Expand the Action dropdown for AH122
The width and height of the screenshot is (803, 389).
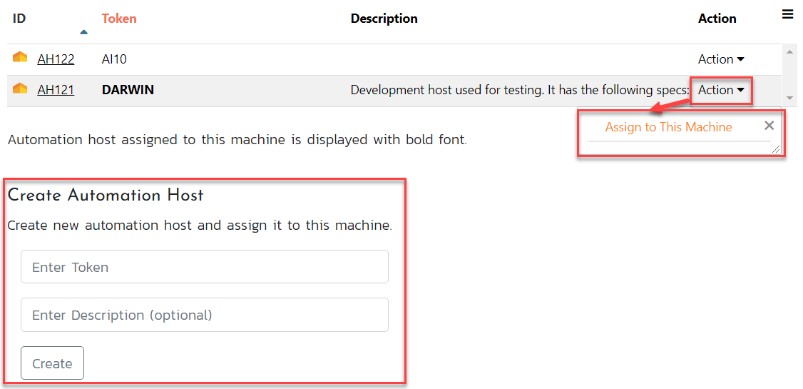tap(721, 59)
